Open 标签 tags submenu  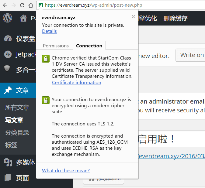(x=11, y=145)
